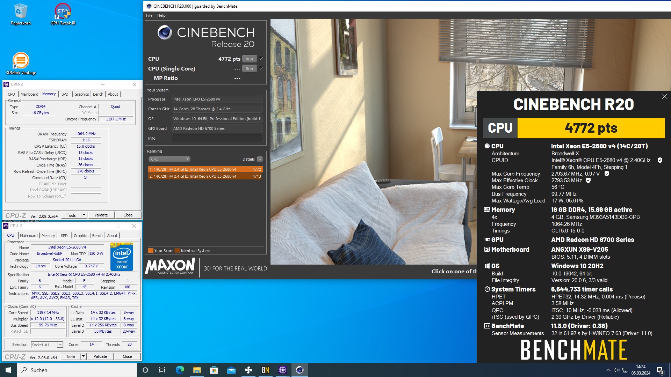The height and width of the screenshot is (377, 671).
Task: Click the fan-shaped app icon in taskbar
Action: tap(248, 370)
